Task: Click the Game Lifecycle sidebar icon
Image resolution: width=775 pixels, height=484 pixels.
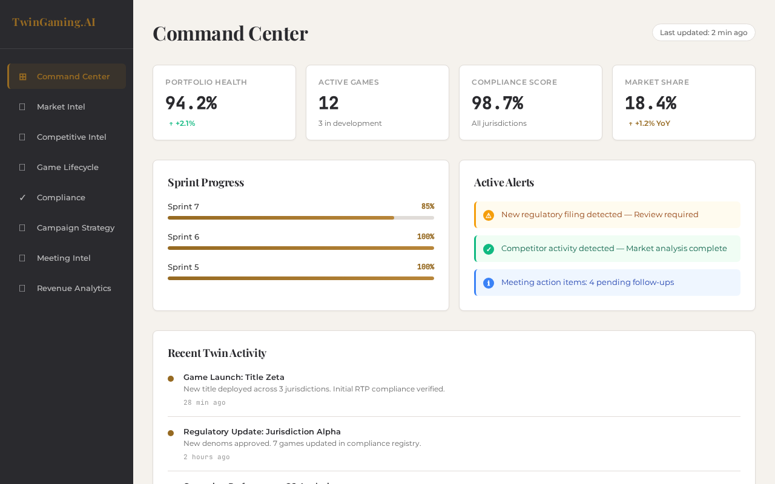Action: click(23, 167)
